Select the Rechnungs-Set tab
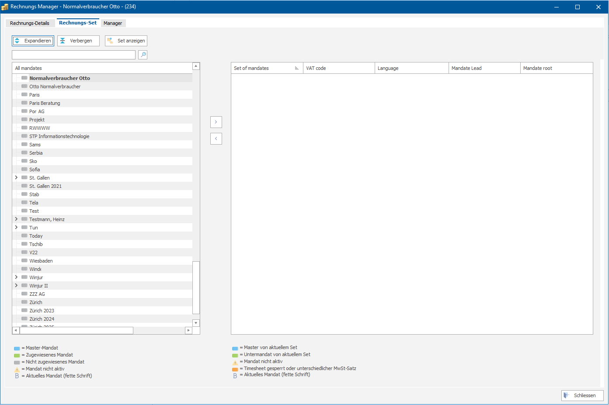The width and height of the screenshot is (609, 405). coord(78,23)
